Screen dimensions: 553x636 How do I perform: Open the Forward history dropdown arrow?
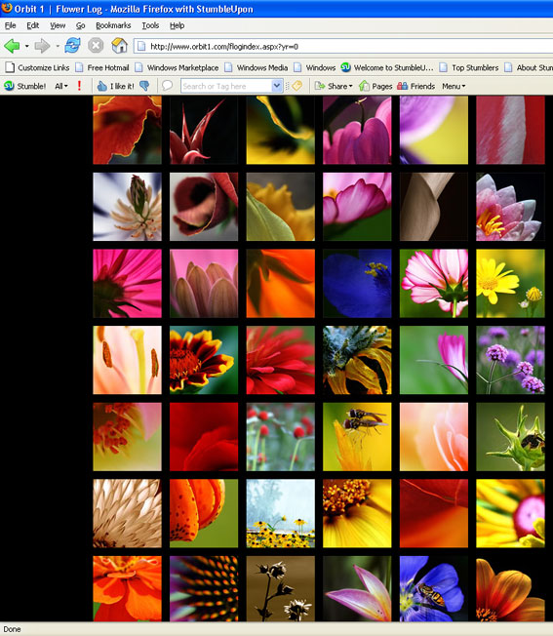(x=58, y=46)
